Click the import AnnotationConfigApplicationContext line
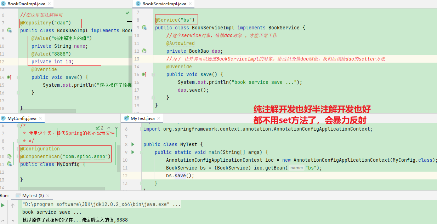437x224 pixels. point(258,129)
